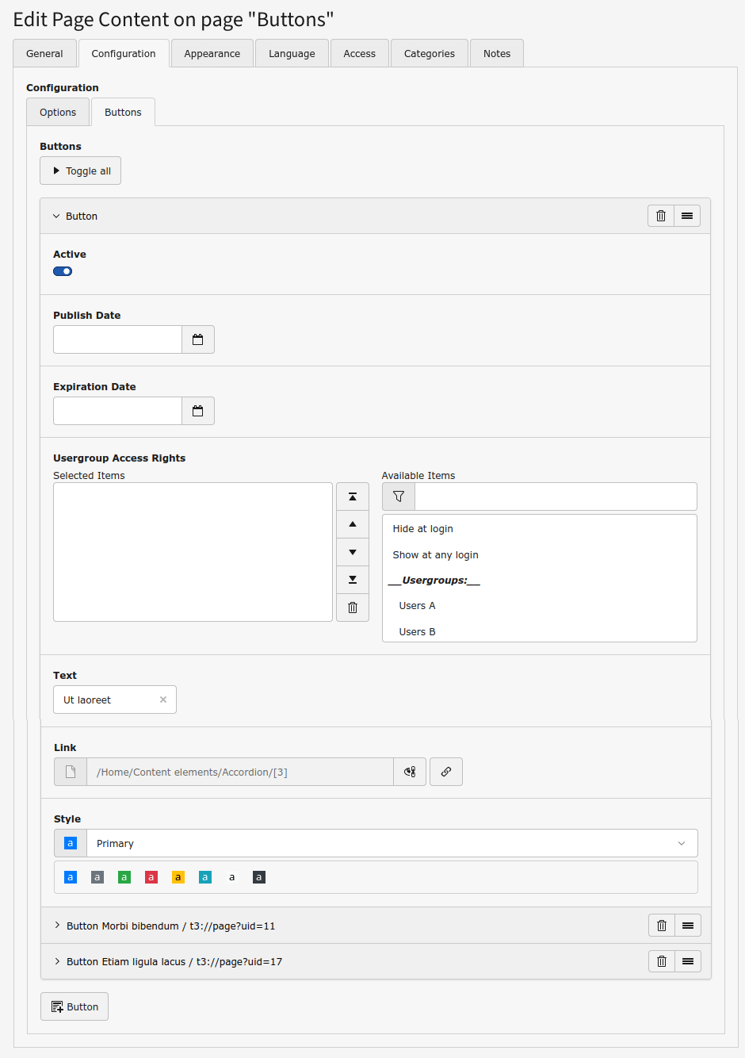Screen dimensions: 745x1058
Task: Open the link browser chain icon
Action: coord(446,772)
